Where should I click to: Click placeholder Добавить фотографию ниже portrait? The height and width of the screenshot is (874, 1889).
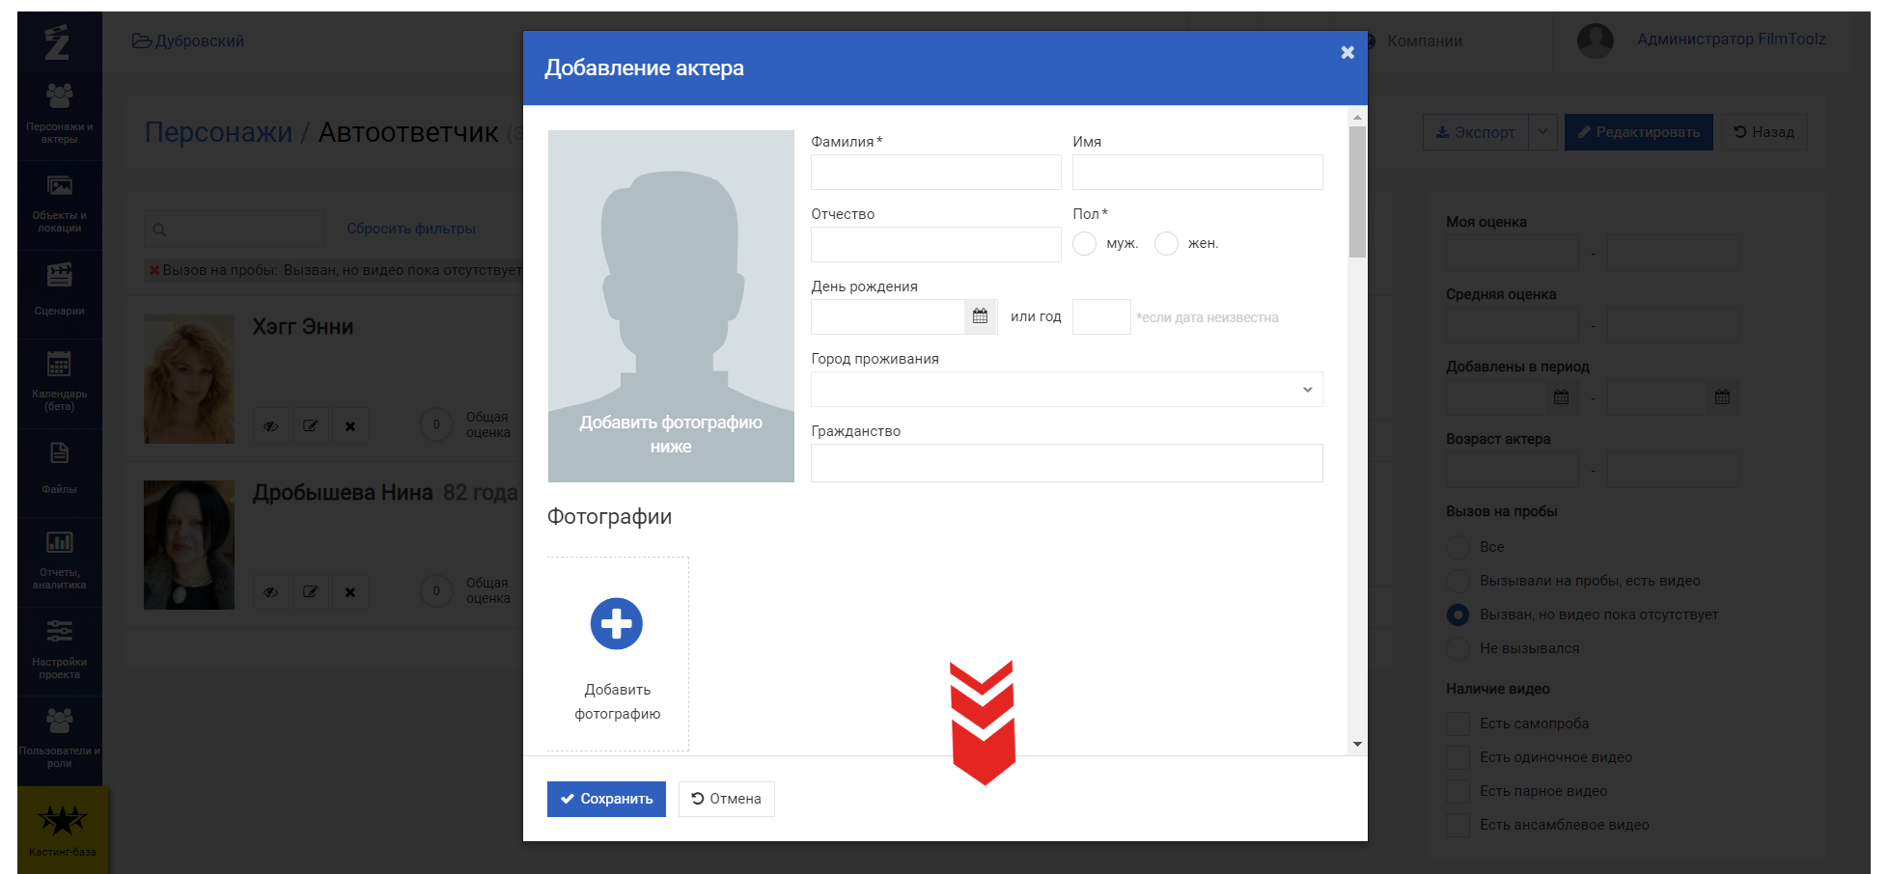(671, 306)
